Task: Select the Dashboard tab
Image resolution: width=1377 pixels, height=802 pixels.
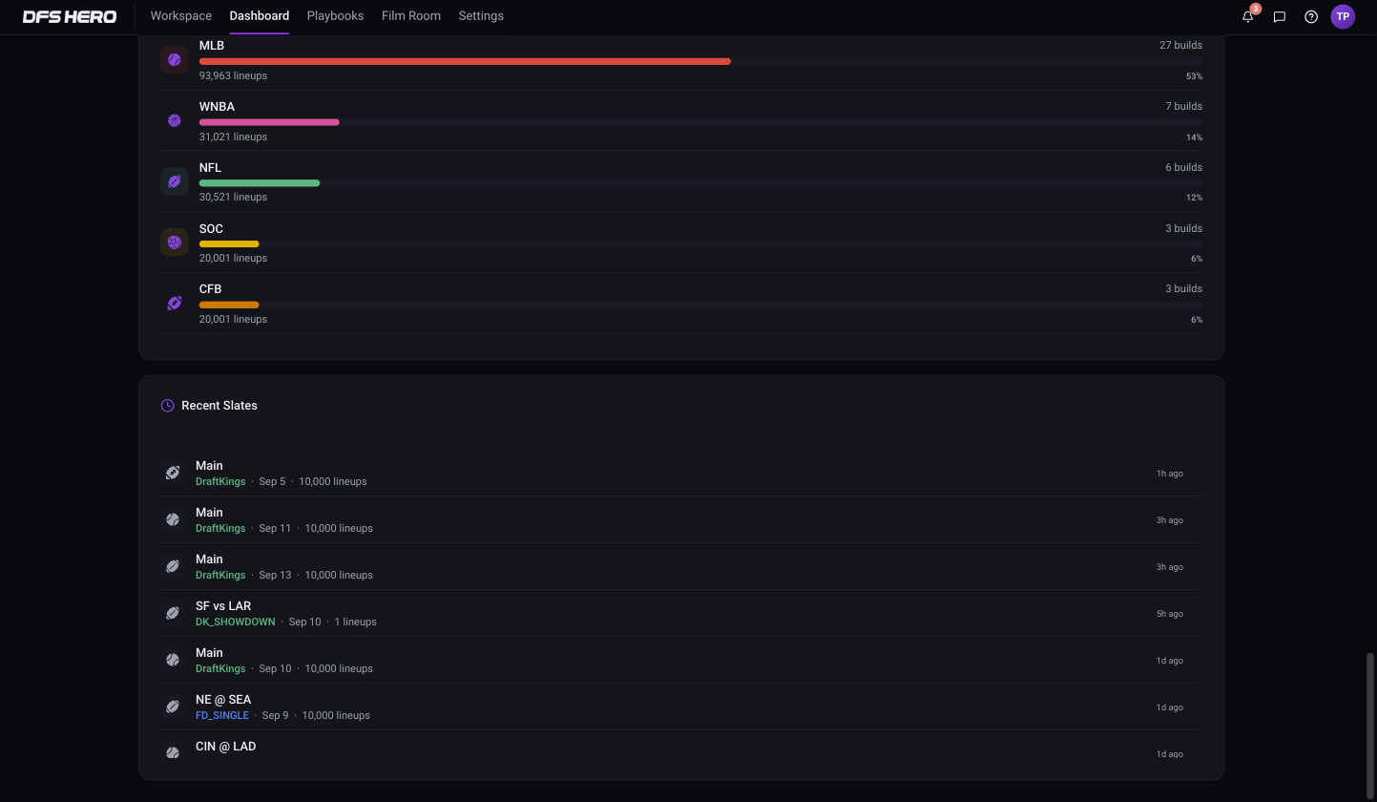Action: click(x=260, y=16)
